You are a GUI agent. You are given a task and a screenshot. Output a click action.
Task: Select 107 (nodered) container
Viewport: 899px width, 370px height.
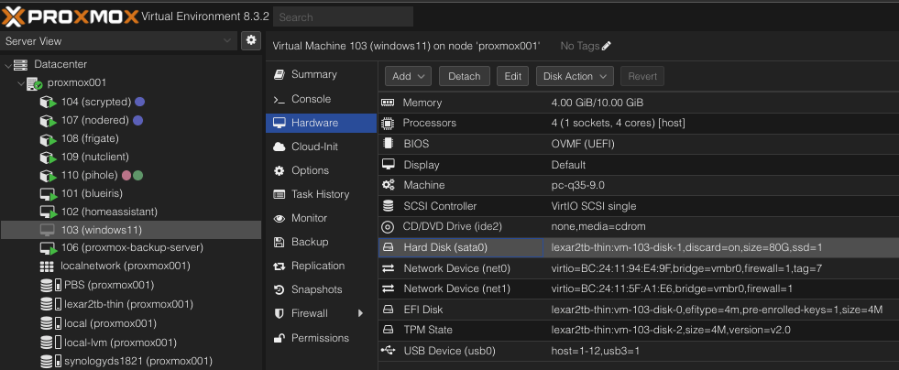(94, 120)
